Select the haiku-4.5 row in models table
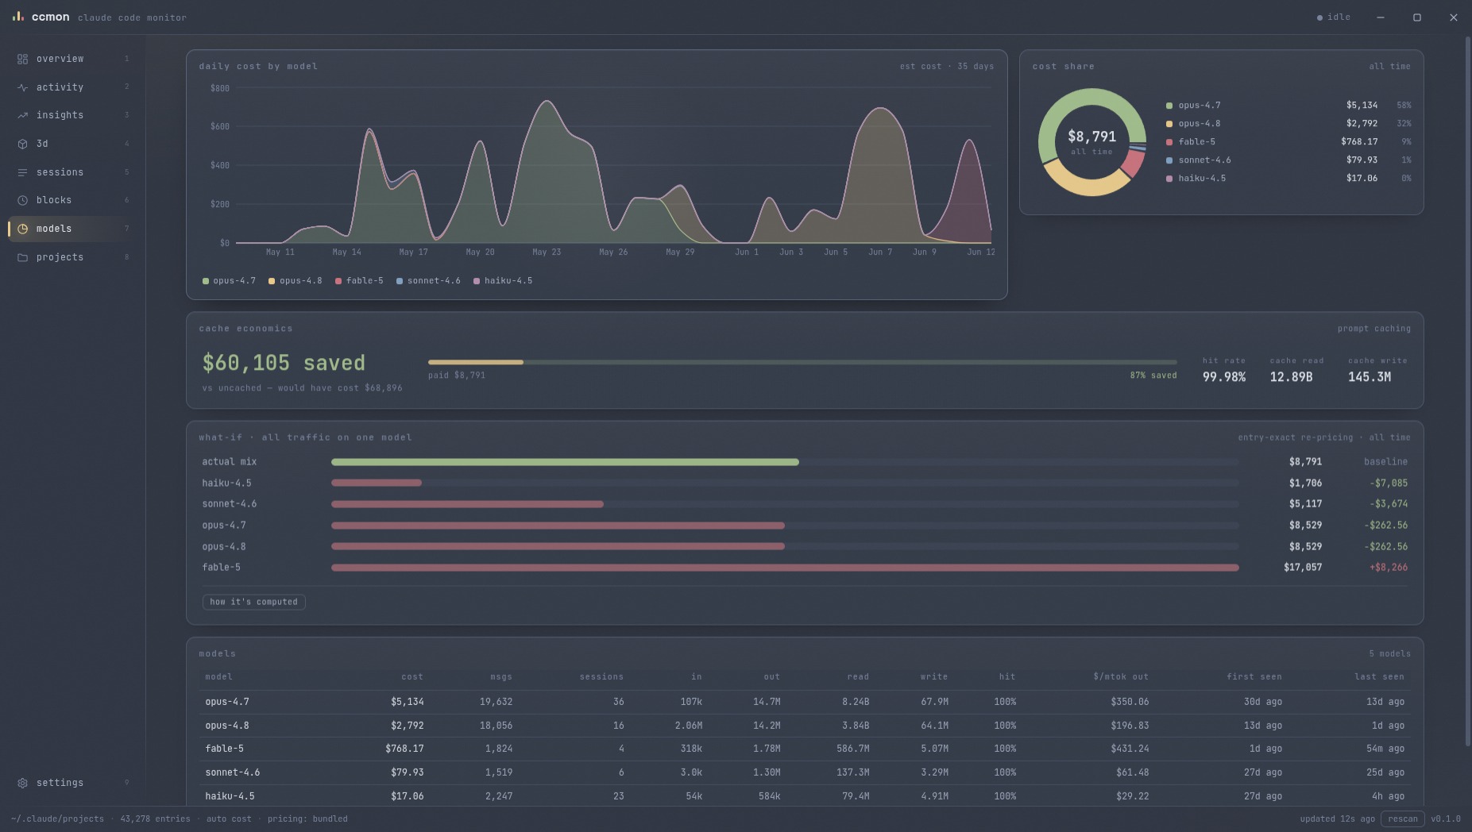Viewport: 1472px width, 832px height. 805,796
